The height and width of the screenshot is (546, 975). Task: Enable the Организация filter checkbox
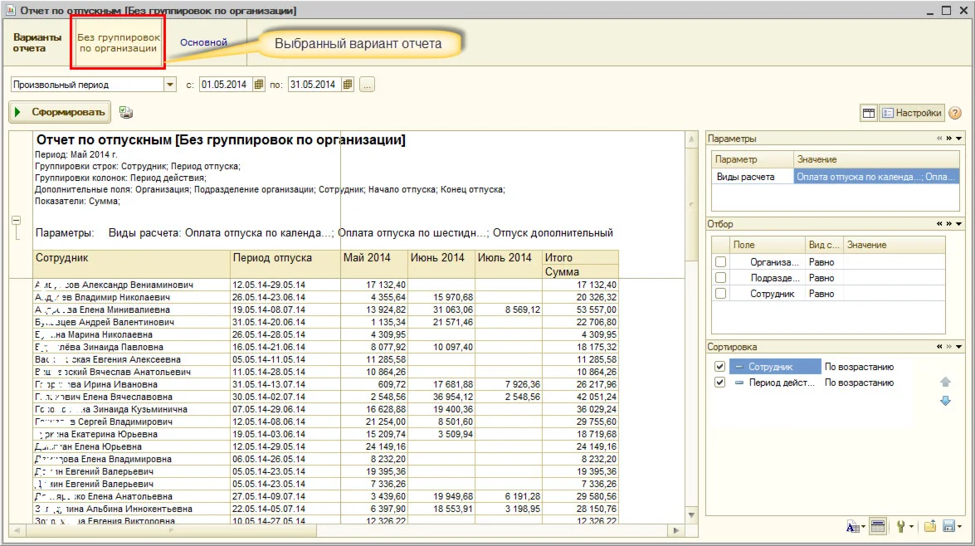[x=720, y=262]
